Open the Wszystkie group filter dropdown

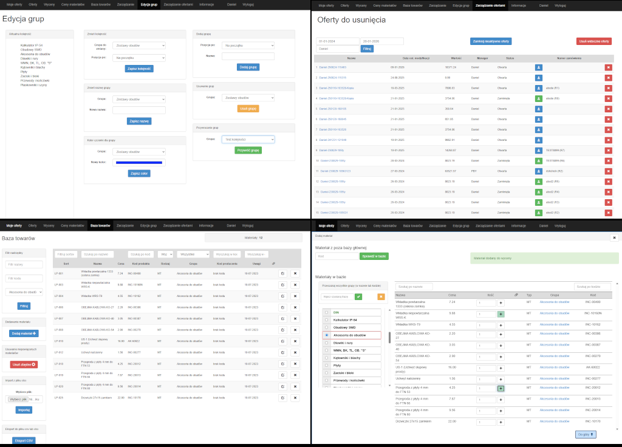point(193,254)
